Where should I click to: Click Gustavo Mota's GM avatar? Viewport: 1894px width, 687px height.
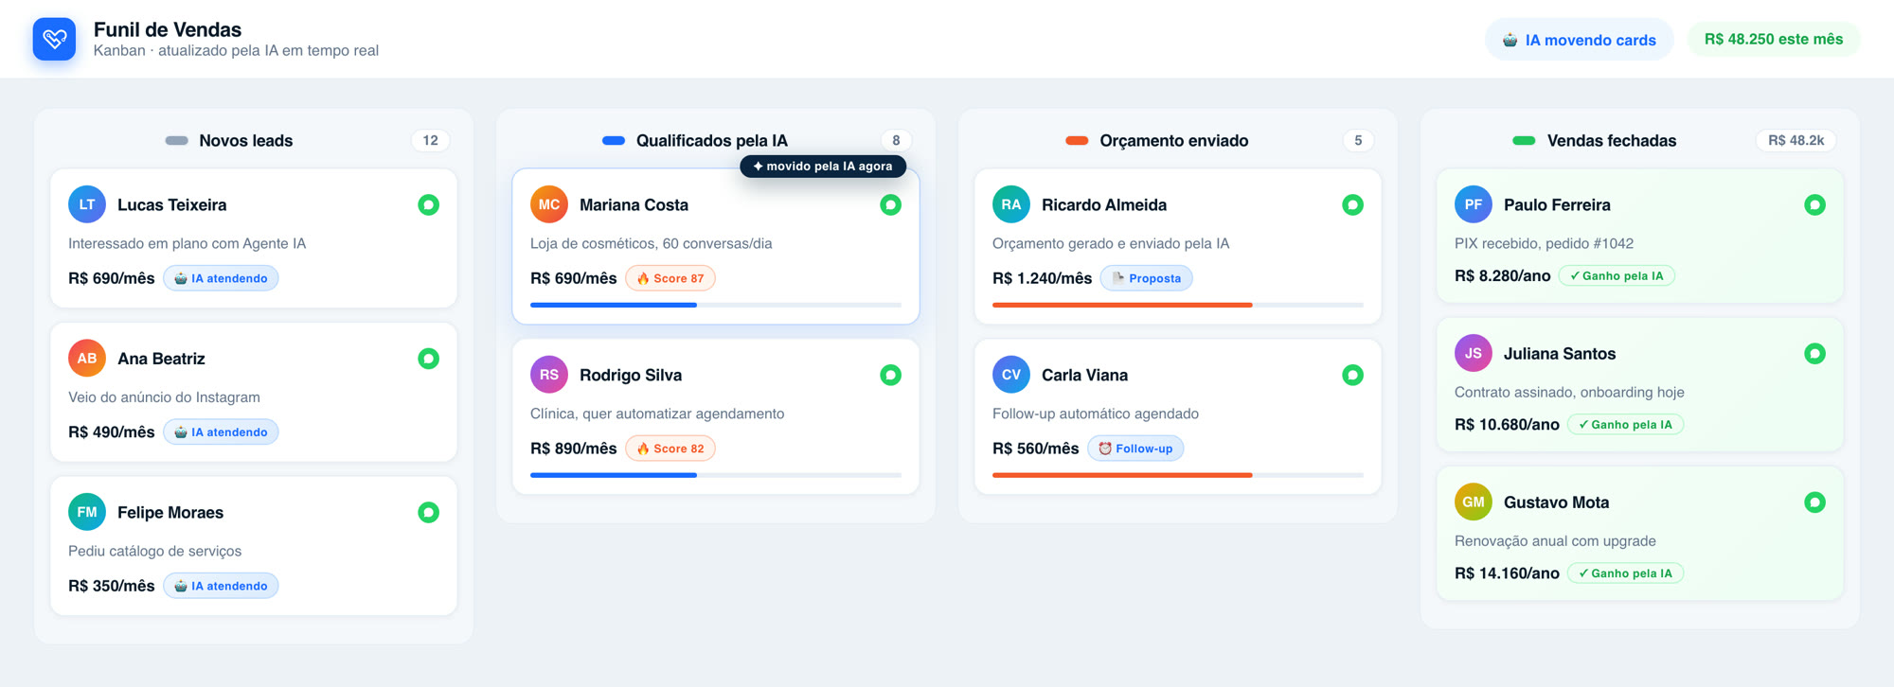click(x=1474, y=502)
